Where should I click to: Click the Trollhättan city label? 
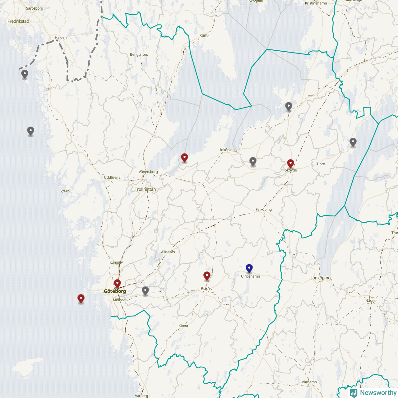pyautogui.click(x=145, y=189)
